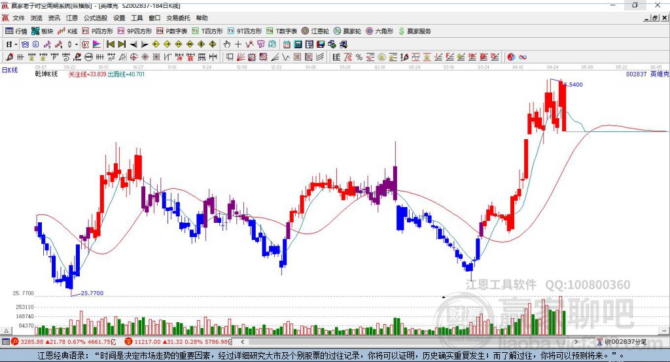Open 收002837分笔 in status bar
This screenshot has height=362, width=670.
pyautogui.click(x=622, y=342)
